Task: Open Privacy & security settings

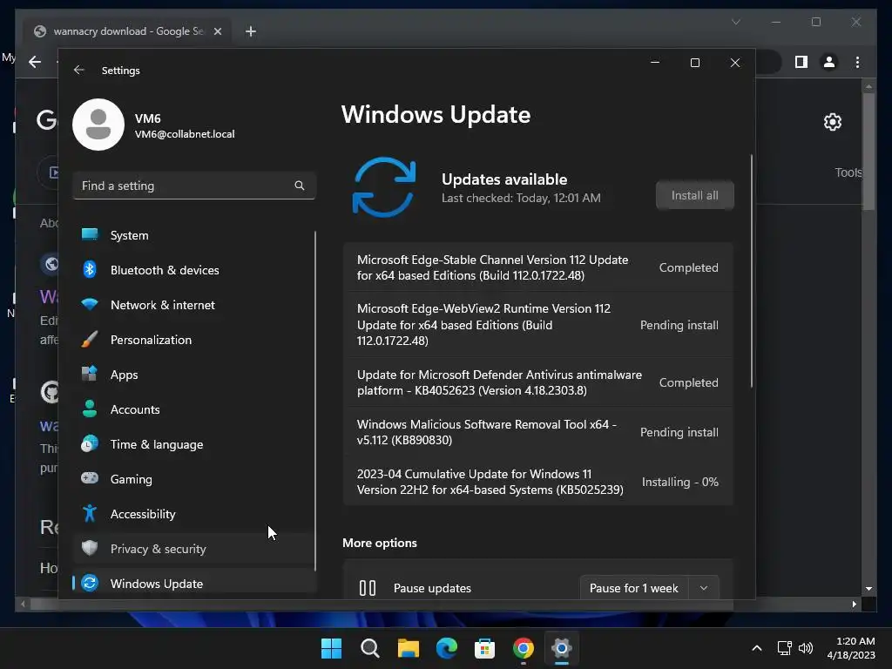Action: coord(193,549)
